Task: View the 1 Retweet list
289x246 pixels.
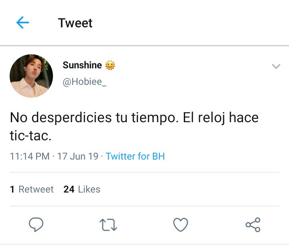Action: pyautogui.click(x=32, y=189)
